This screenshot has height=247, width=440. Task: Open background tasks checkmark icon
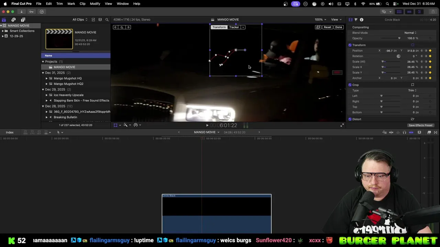coord(42,12)
